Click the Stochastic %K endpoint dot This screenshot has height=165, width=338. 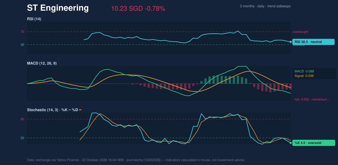291,143
